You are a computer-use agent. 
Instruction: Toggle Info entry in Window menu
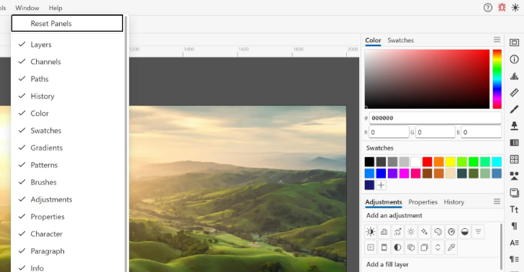coord(67,268)
